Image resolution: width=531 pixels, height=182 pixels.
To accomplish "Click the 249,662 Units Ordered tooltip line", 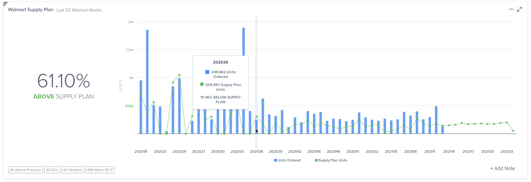I will [221, 74].
